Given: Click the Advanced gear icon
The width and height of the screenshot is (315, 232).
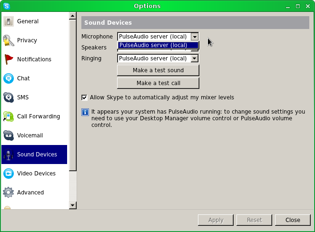Looking at the screenshot, I should pos(9,193).
